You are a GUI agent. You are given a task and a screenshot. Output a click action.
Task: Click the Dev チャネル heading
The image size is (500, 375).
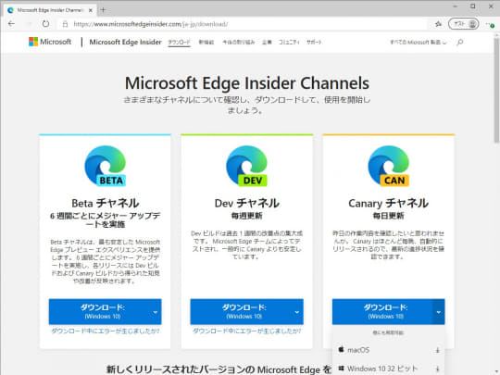(247, 203)
